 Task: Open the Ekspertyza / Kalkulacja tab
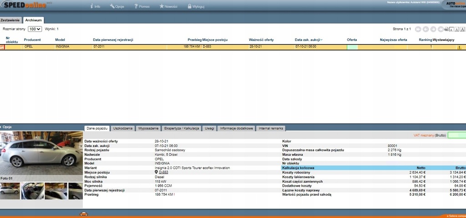(182, 129)
